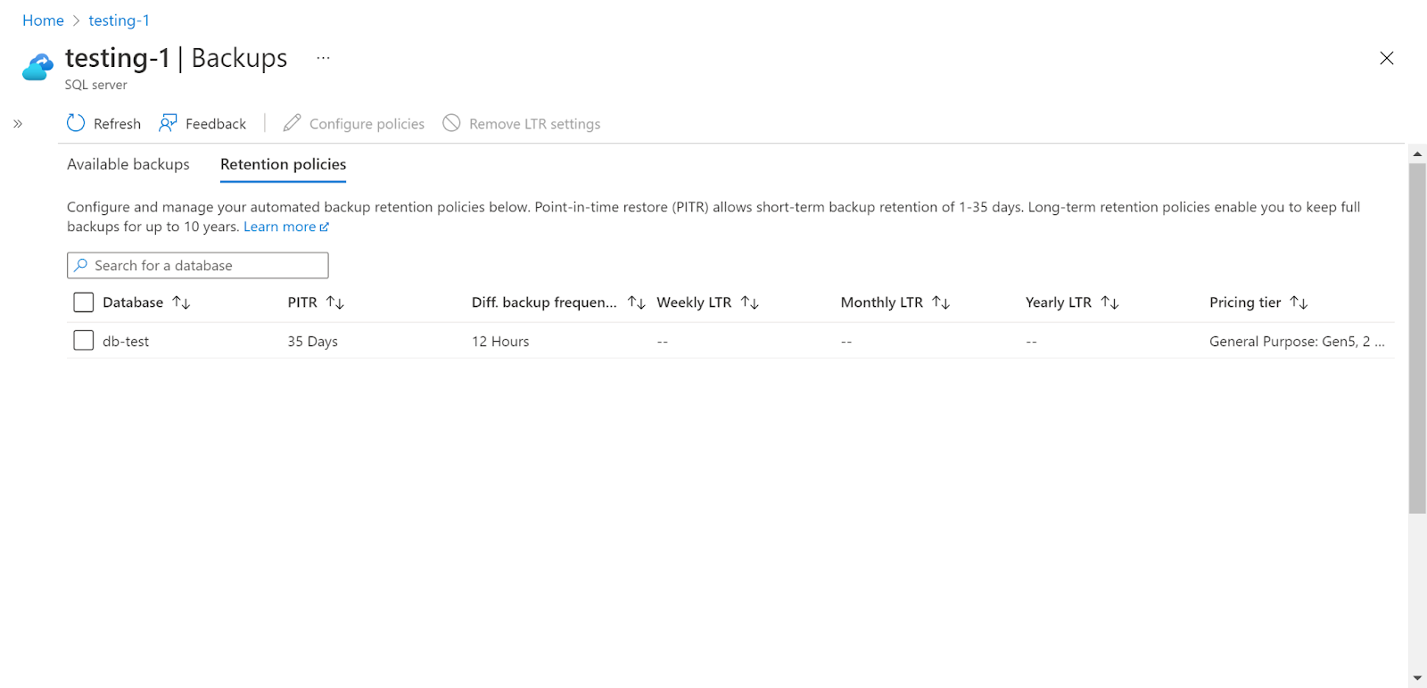Screen dimensions: 1427x688
Task: Sort by Weekly LTR column
Action: 749,303
